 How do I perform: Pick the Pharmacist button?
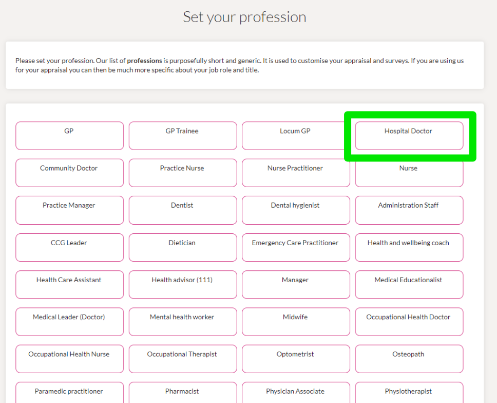[x=183, y=393]
